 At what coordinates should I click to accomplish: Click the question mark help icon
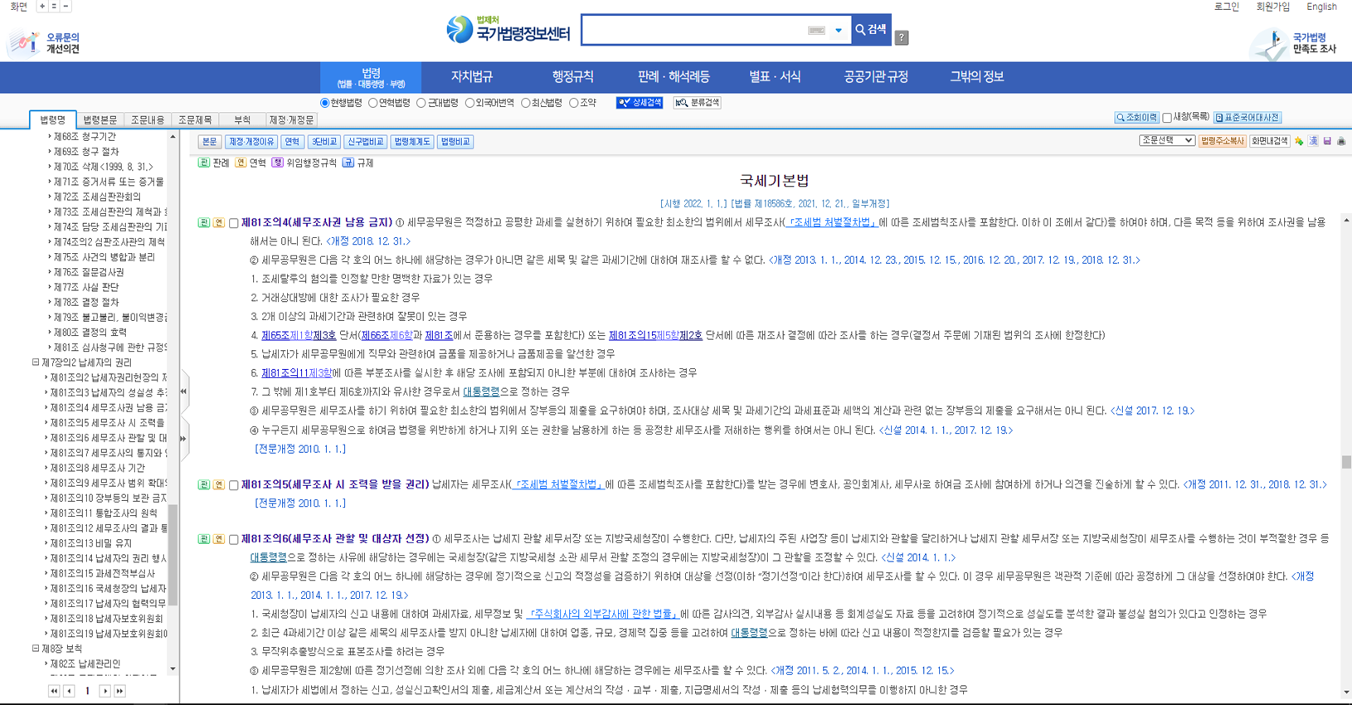point(902,37)
